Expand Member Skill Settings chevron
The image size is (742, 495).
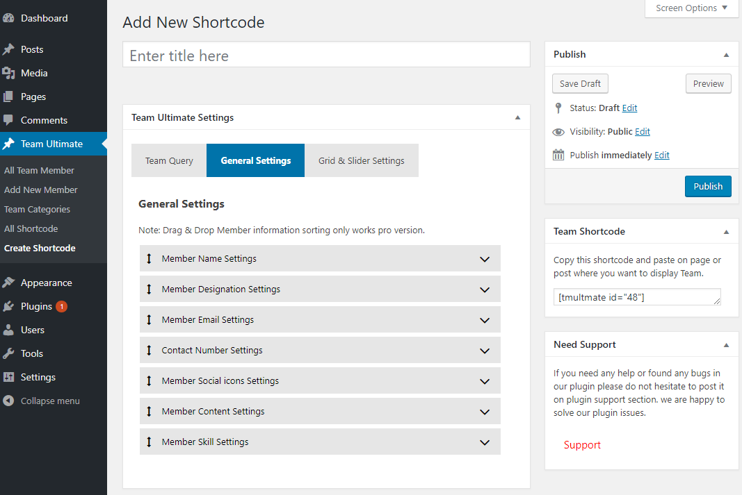point(485,442)
